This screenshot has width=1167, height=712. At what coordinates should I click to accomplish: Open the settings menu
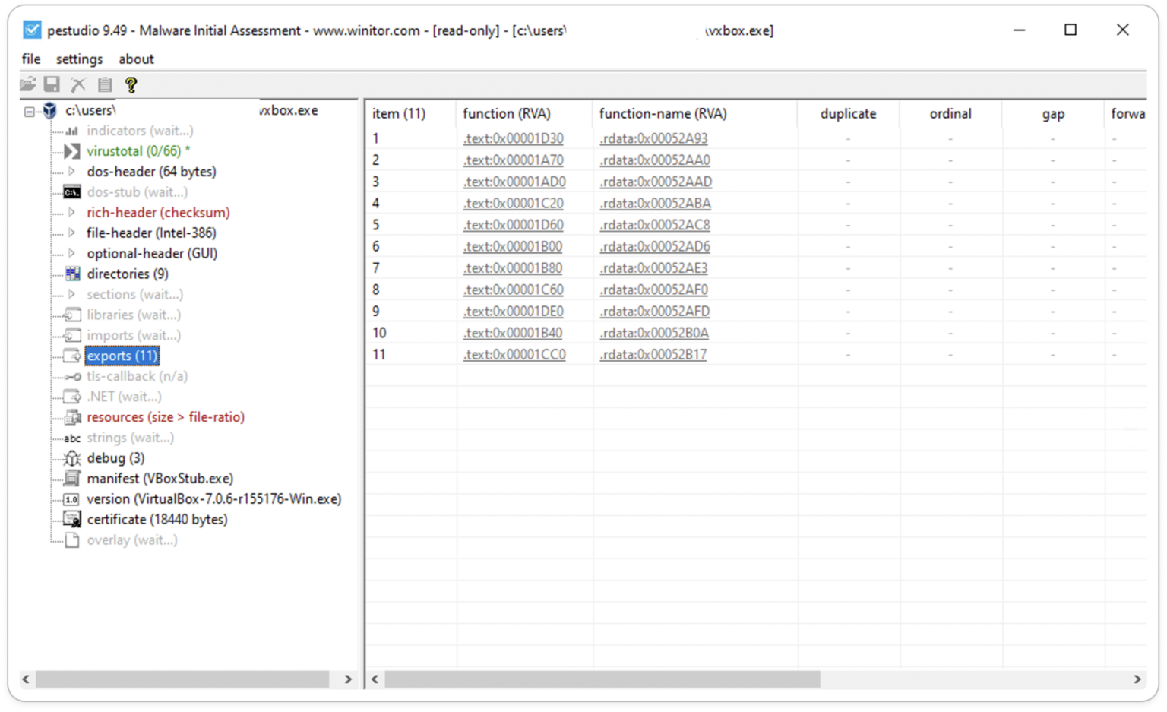click(79, 59)
